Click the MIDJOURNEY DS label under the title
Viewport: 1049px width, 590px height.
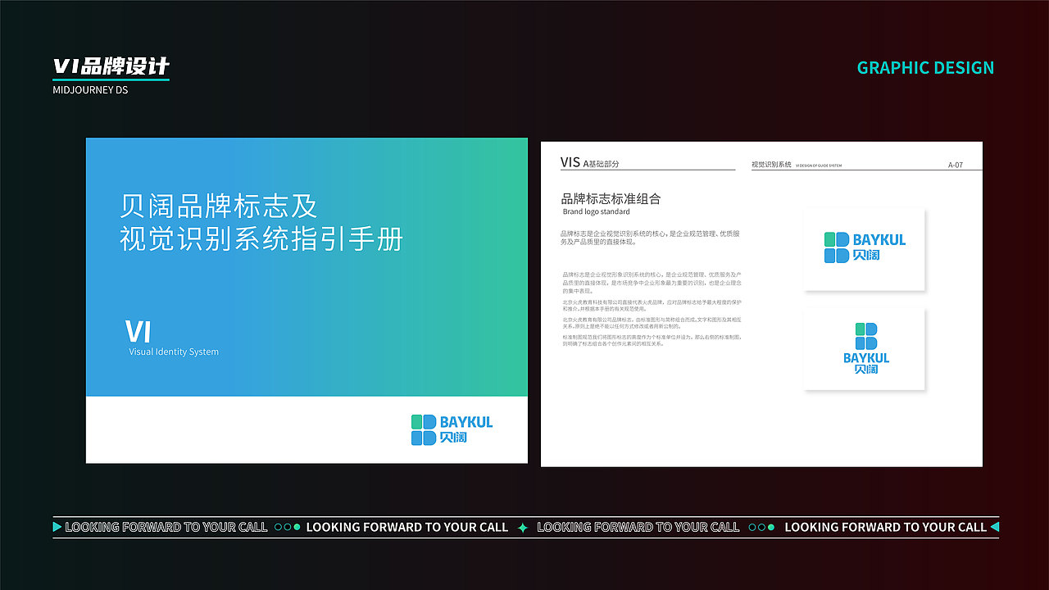[90, 89]
